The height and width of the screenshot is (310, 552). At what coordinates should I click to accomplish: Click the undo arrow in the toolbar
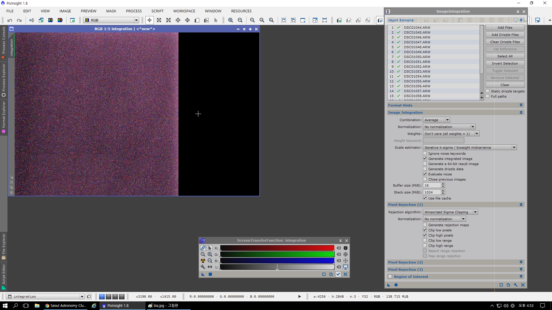[10, 20]
